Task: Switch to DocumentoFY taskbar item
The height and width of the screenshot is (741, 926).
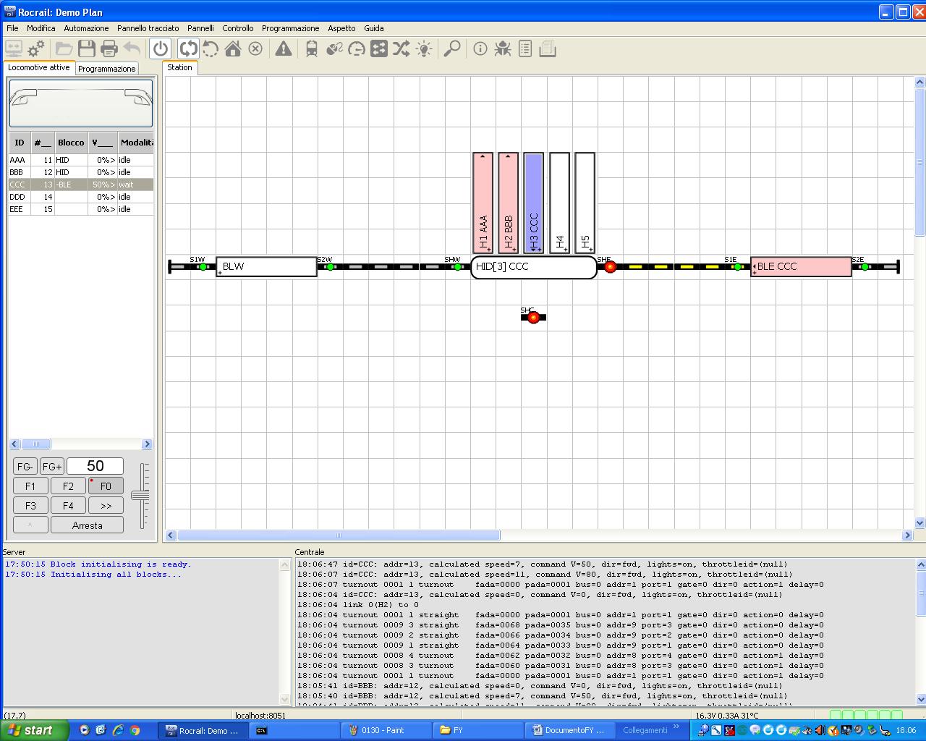Action: click(x=571, y=730)
